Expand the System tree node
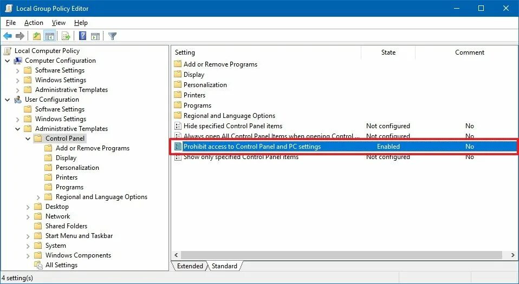The height and width of the screenshot is (284, 519). tap(28, 246)
